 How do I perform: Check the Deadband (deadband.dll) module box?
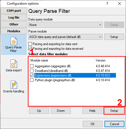point(32,71)
